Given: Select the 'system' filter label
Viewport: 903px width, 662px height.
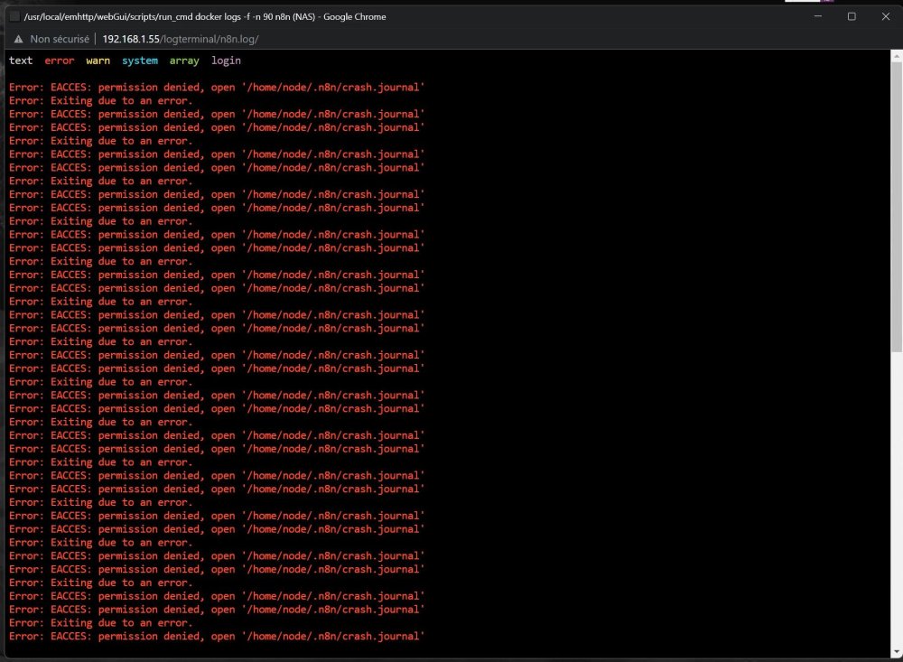Looking at the screenshot, I should click(140, 61).
